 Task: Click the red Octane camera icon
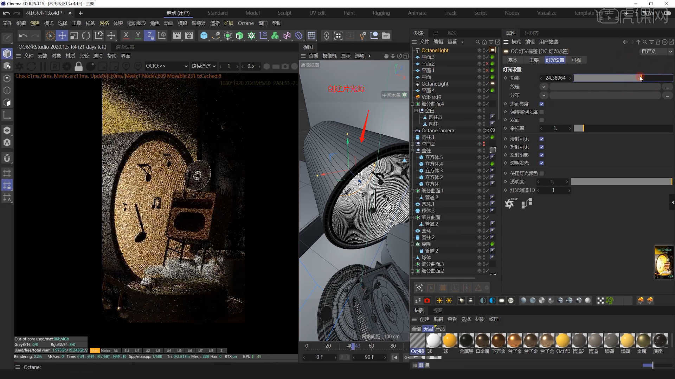tap(427, 300)
